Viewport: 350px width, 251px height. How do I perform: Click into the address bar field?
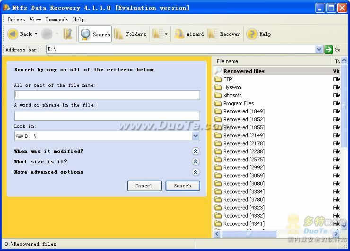coord(181,49)
